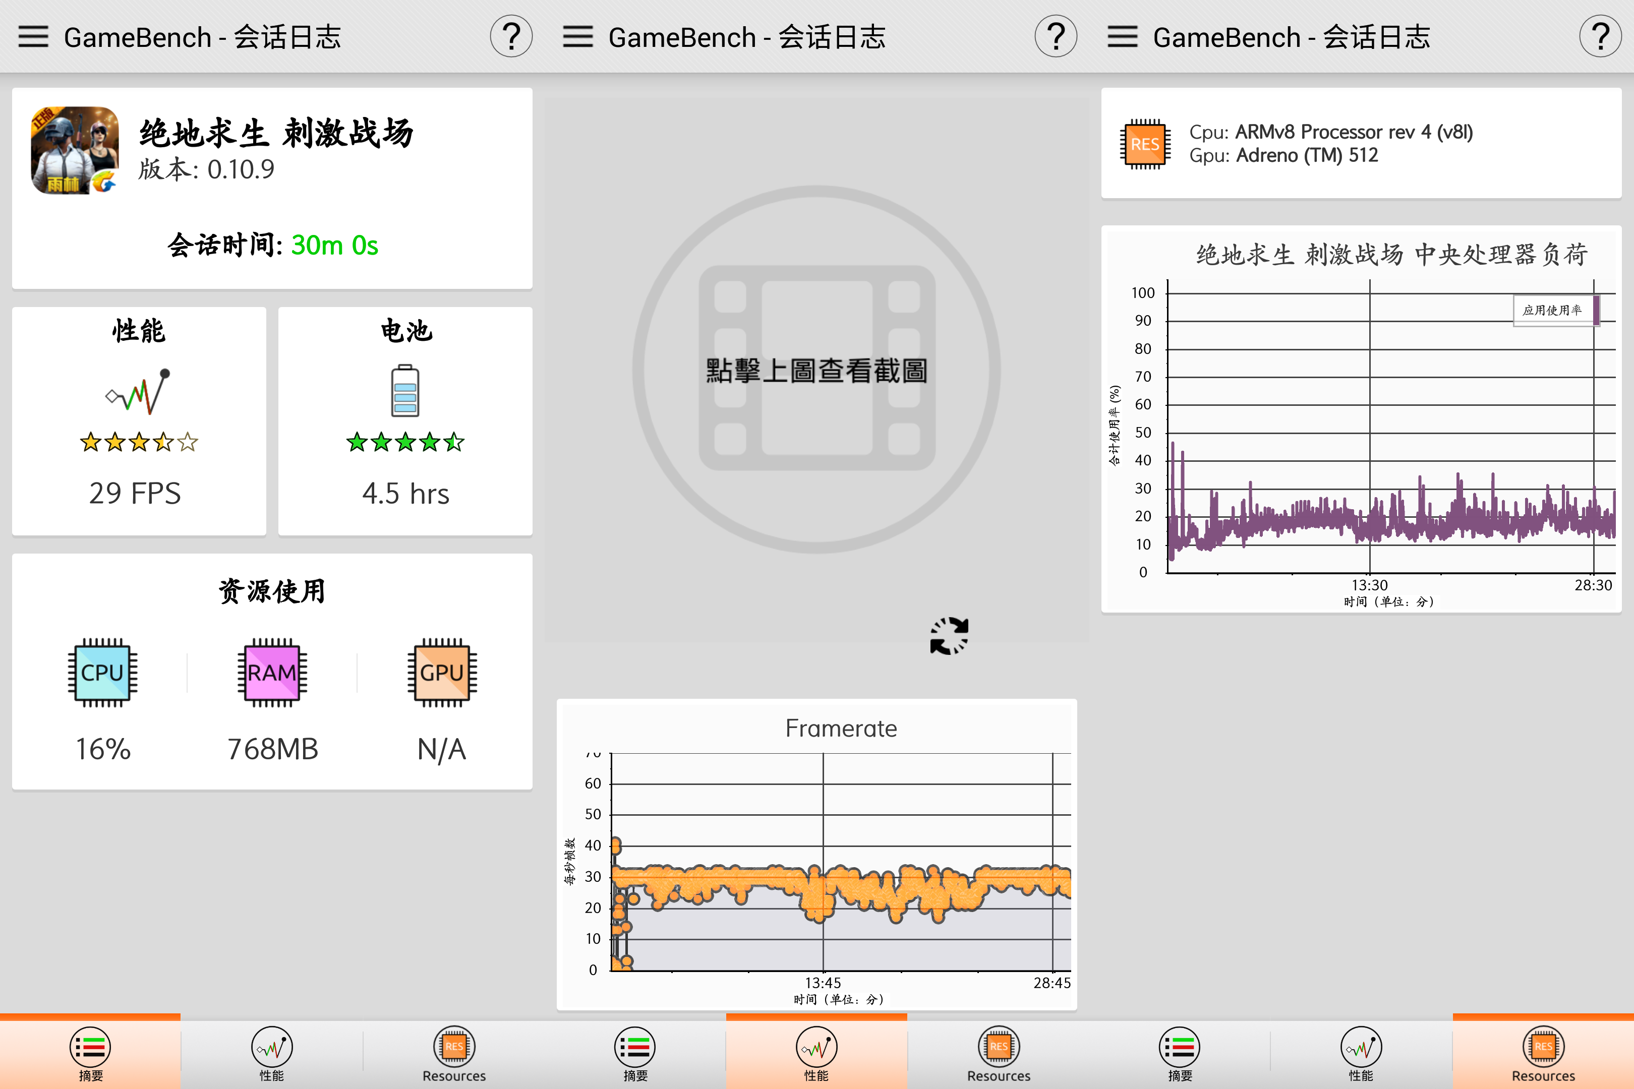Tap the 版本: 0.10.9 version text
1634x1089 pixels.
coord(206,169)
